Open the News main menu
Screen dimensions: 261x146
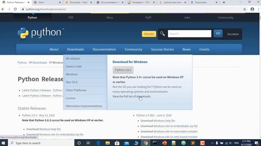[x=187, y=49]
